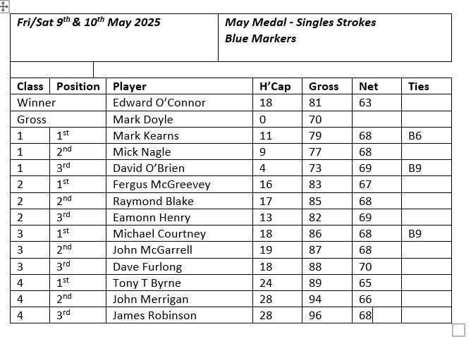Click the gross score 96 cell
Screen dimensions: 471x346
pyautogui.click(x=315, y=315)
